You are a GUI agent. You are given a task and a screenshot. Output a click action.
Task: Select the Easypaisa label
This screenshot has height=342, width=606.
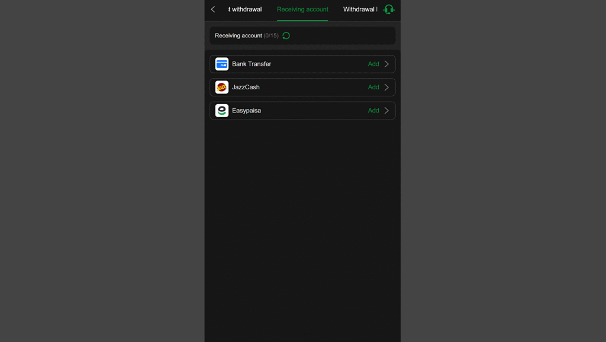click(247, 111)
